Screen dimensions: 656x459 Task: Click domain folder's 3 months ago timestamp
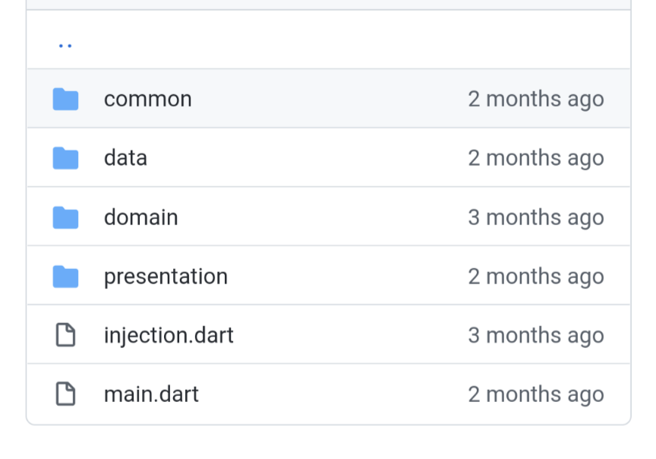tap(535, 217)
